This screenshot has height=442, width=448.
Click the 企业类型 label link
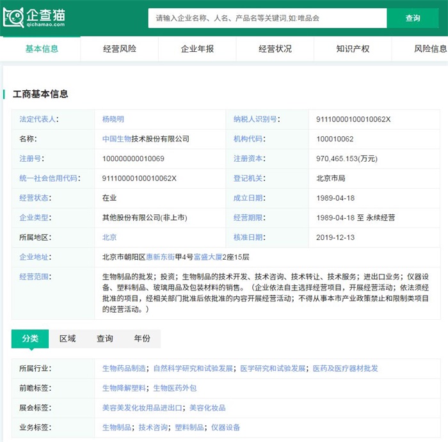click(34, 217)
